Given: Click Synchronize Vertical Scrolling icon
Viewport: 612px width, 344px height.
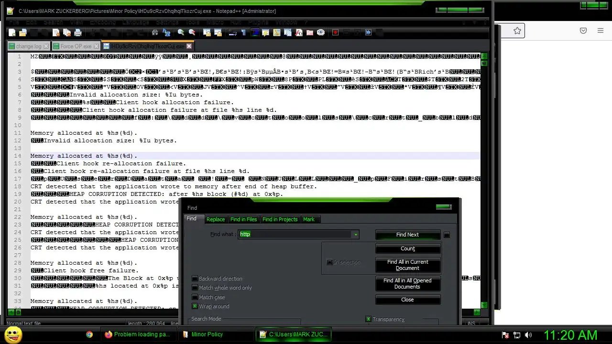Looking at the screenshot, I should click(207, 32).
